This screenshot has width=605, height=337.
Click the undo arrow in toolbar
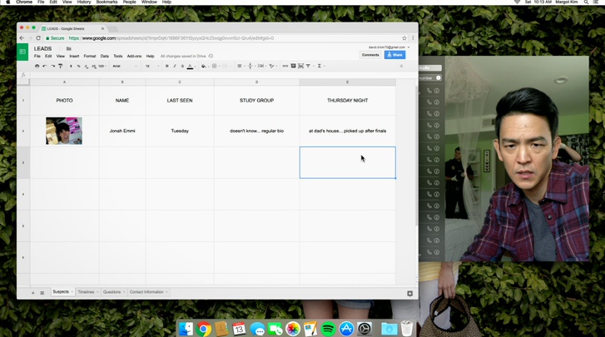45,66
